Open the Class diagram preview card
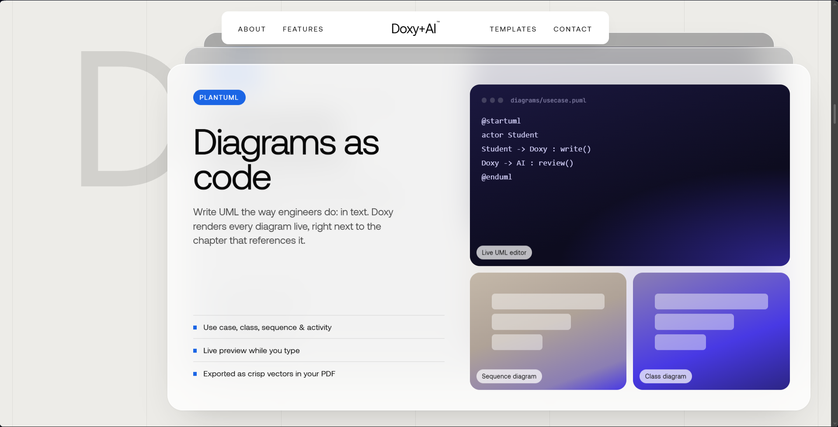The image size is (838, 427). pyautogui.click(x=711, y=331)
